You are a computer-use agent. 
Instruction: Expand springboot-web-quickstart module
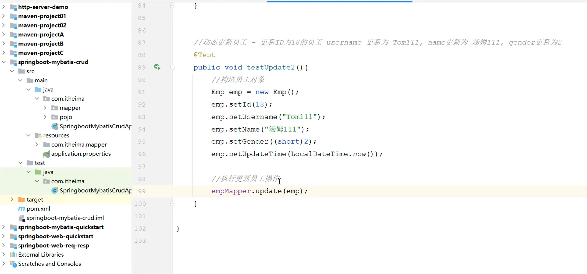click(4, 236)
